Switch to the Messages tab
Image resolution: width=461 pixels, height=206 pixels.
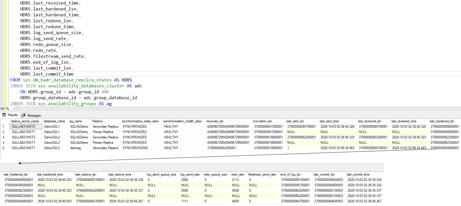tap(34, 116)
